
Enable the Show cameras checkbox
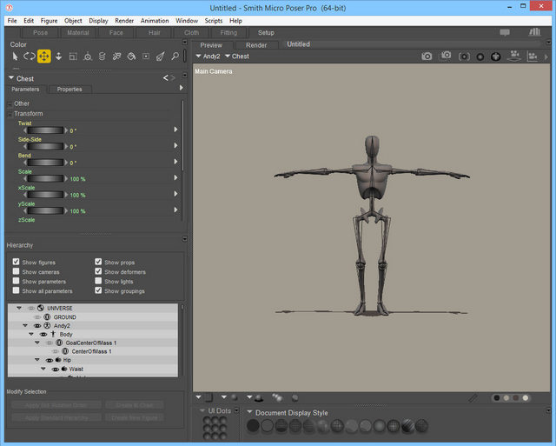17,271
